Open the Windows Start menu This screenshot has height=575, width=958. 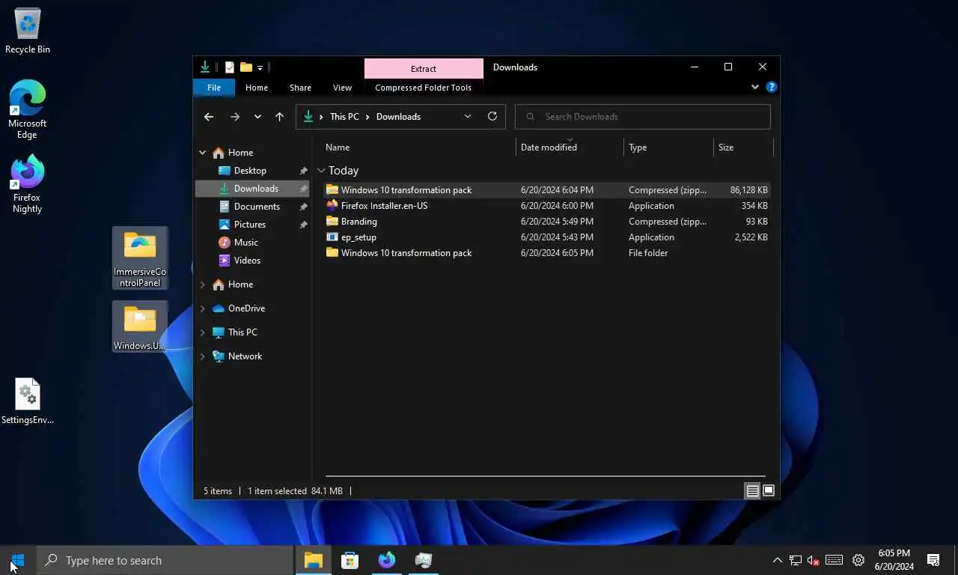(x=18, y=560)
